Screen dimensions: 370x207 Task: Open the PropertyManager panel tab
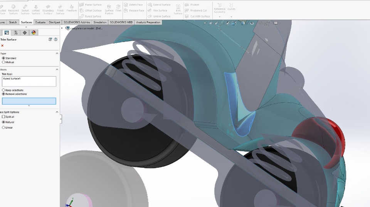pos(7,33)
